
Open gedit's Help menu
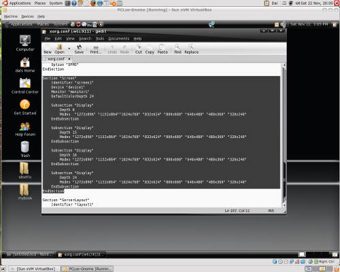(137, 39)
